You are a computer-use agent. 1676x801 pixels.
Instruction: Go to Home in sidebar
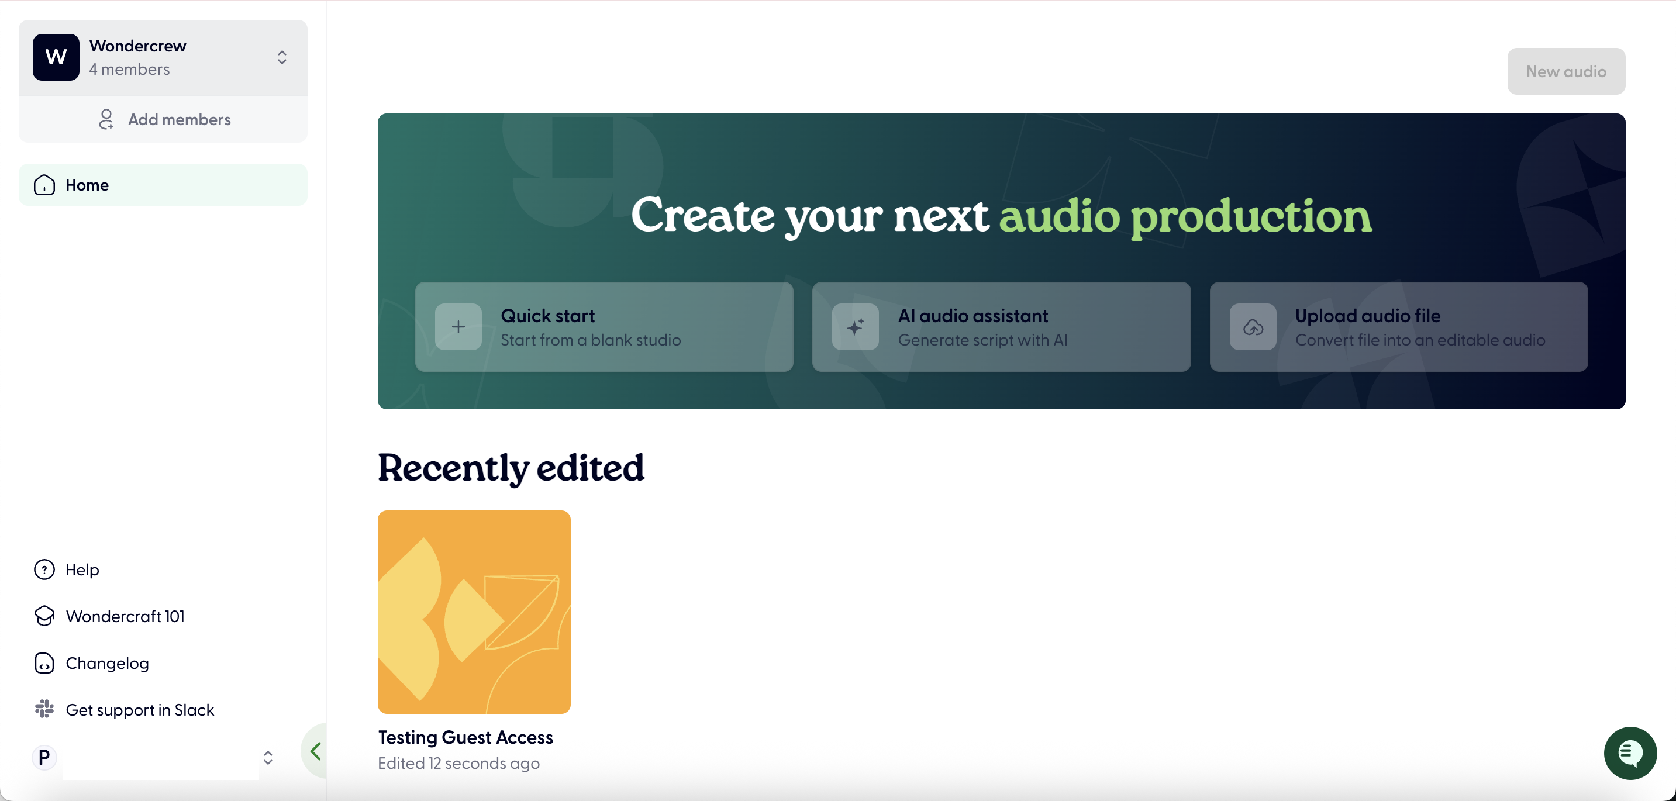click(x=163, y=185)
